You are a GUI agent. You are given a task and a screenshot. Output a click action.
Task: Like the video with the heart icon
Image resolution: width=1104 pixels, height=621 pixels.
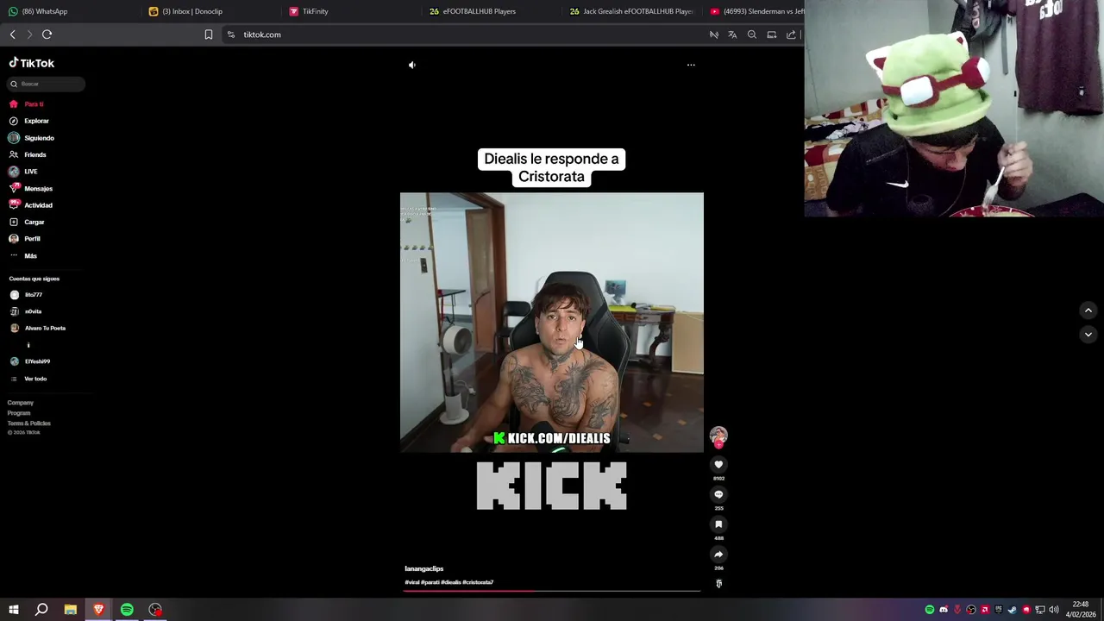coord(718,465)
